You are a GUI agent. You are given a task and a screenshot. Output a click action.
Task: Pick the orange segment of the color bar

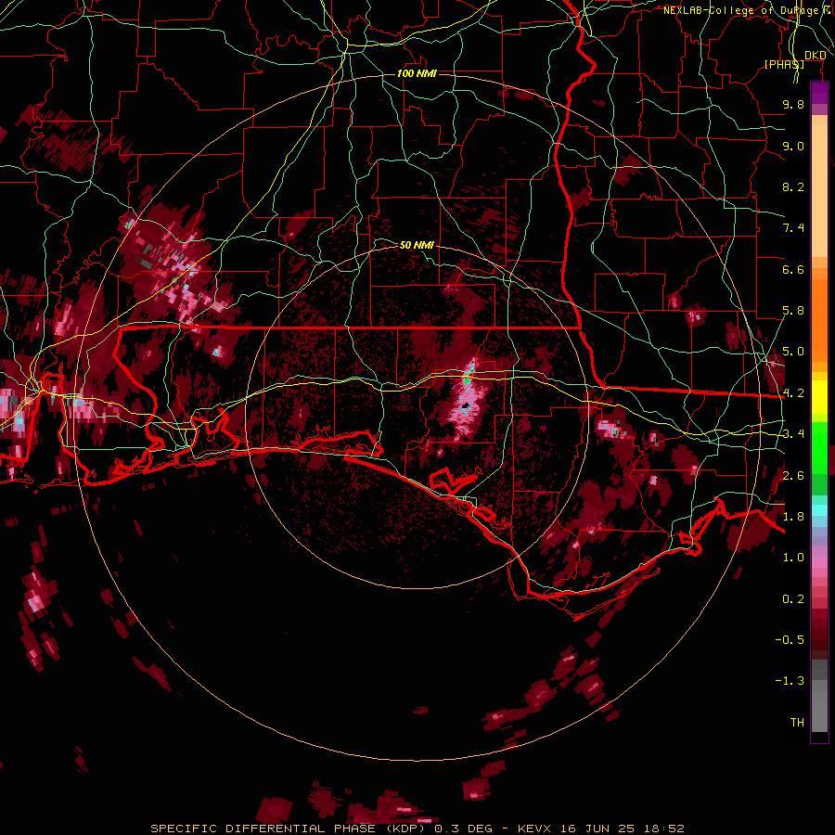click(819, 319)
